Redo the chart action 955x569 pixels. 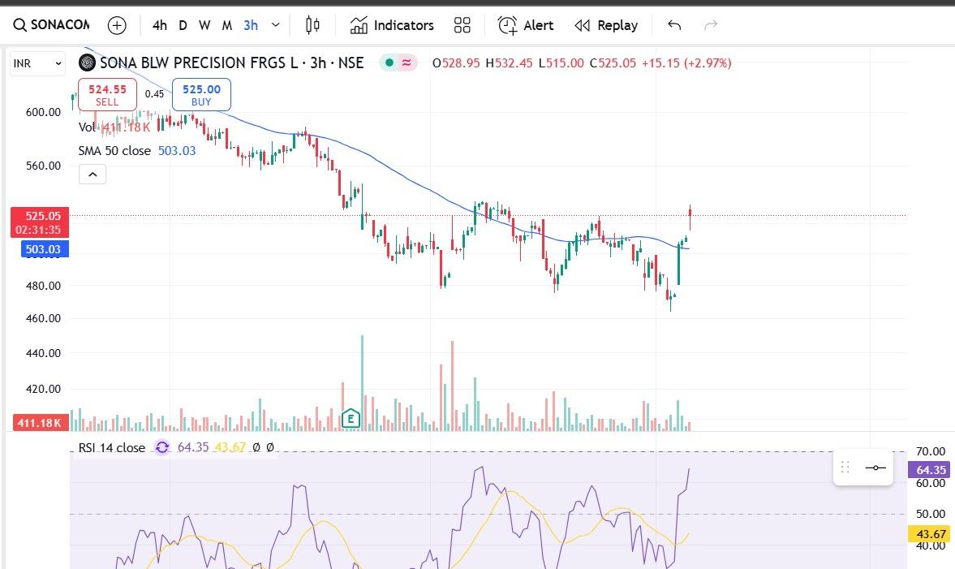(711, 25)
